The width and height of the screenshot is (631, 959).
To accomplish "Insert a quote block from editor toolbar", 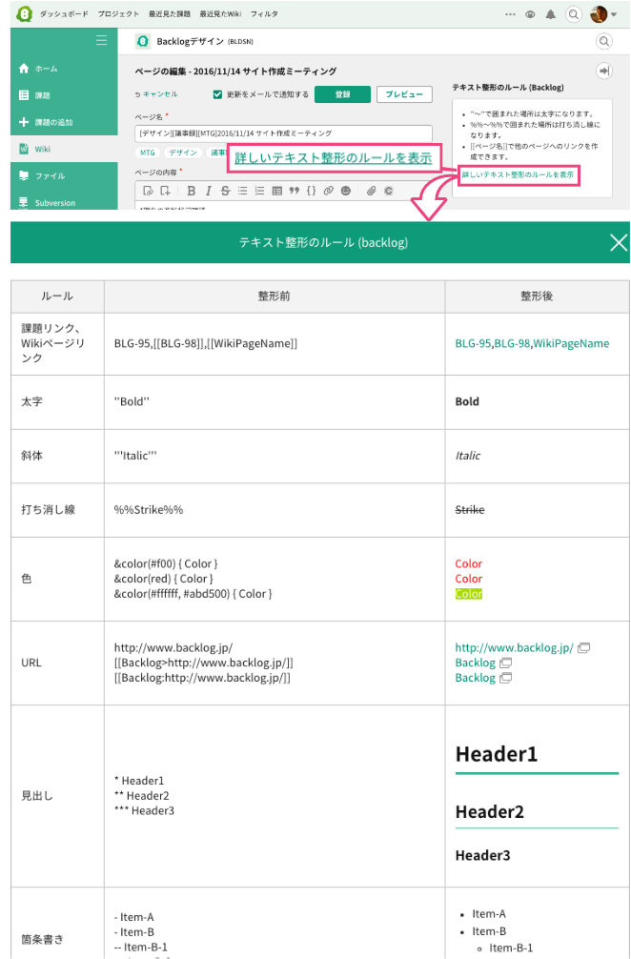I will (295, 191).
